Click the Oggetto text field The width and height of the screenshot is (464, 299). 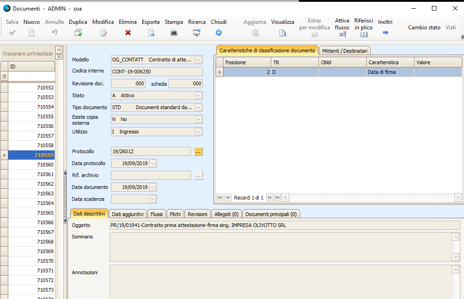coord(285,225)
